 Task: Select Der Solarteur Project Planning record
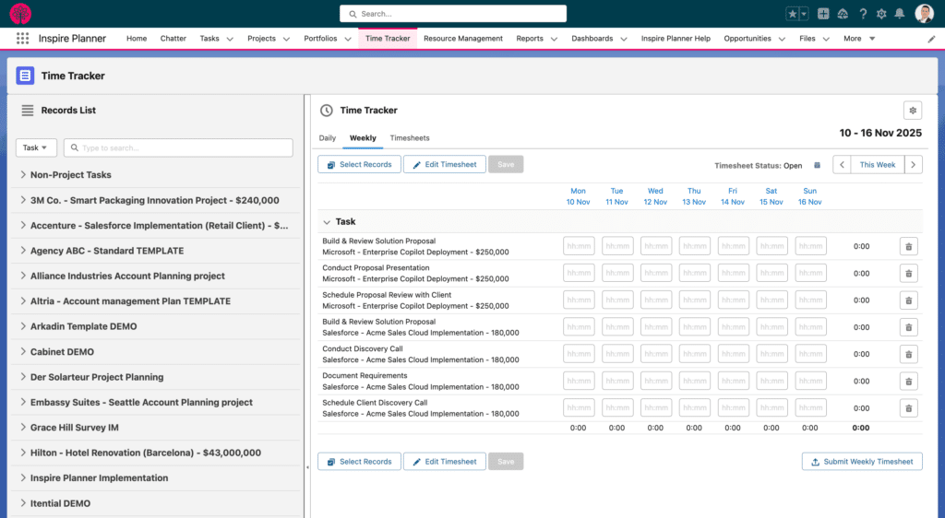(x=97, y=377)
